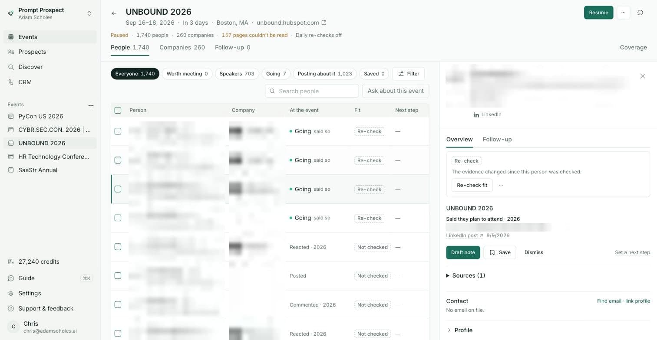Open Events in the sidebar
Screen dimensions: 657x340
[50, 37]
